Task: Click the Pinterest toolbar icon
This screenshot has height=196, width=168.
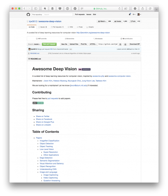Action: click(75, 8)
